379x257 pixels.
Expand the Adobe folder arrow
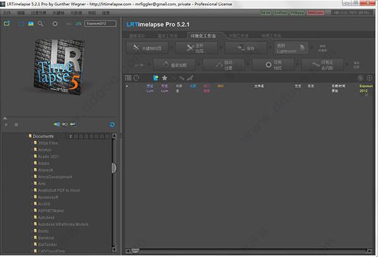coord(32,163)
